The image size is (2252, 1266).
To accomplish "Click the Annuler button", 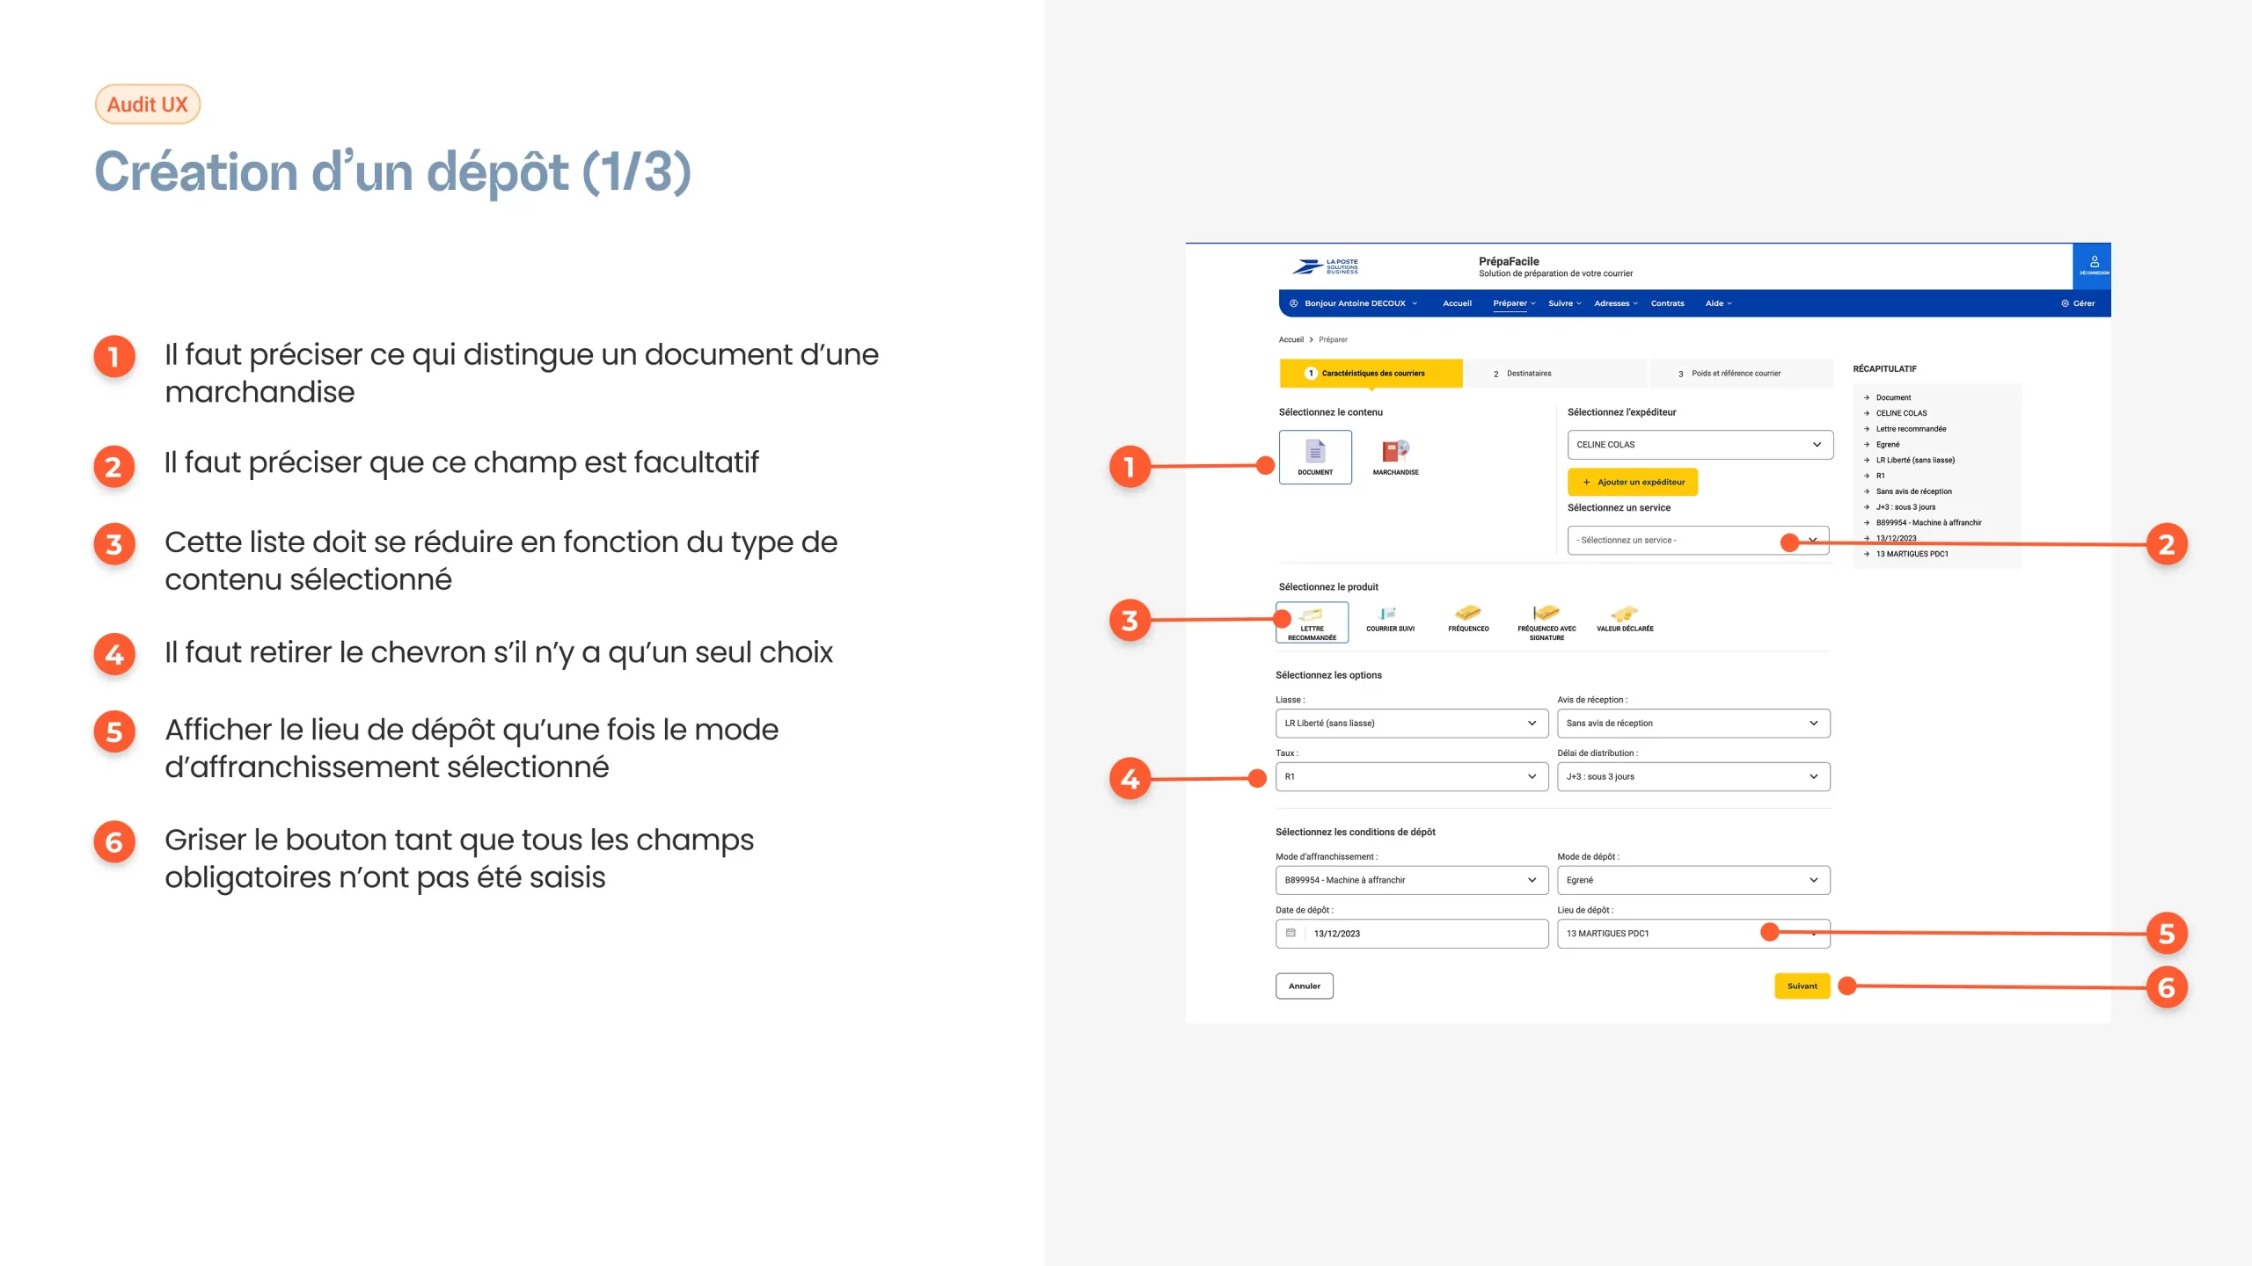I will pyautogui.click(x=1304, y=986).
